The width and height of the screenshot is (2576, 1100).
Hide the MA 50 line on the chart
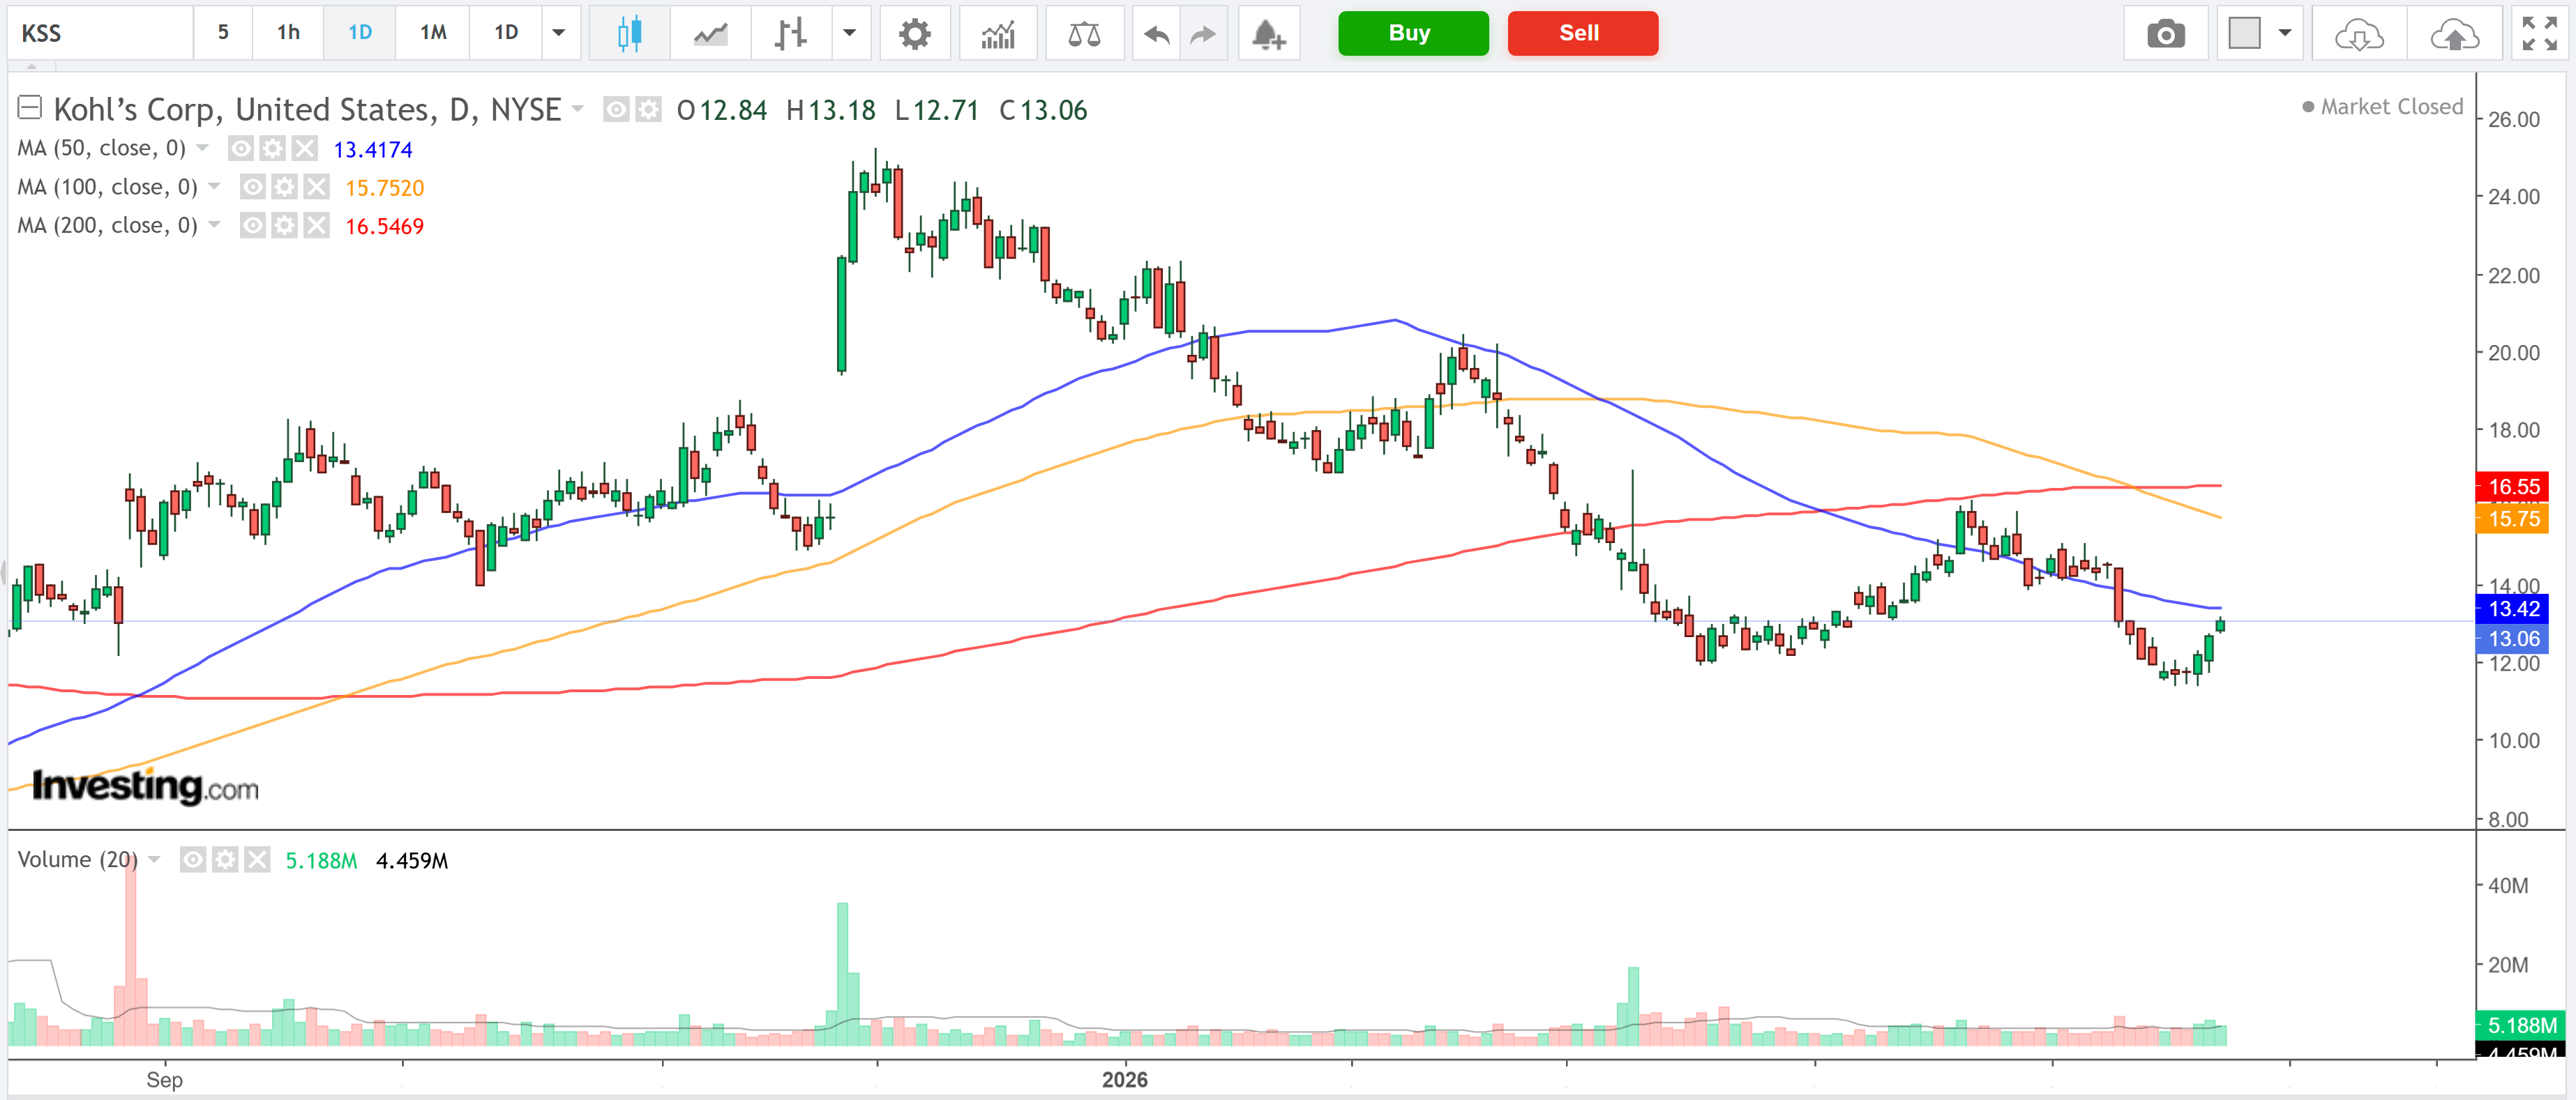(x=240, y=149)
